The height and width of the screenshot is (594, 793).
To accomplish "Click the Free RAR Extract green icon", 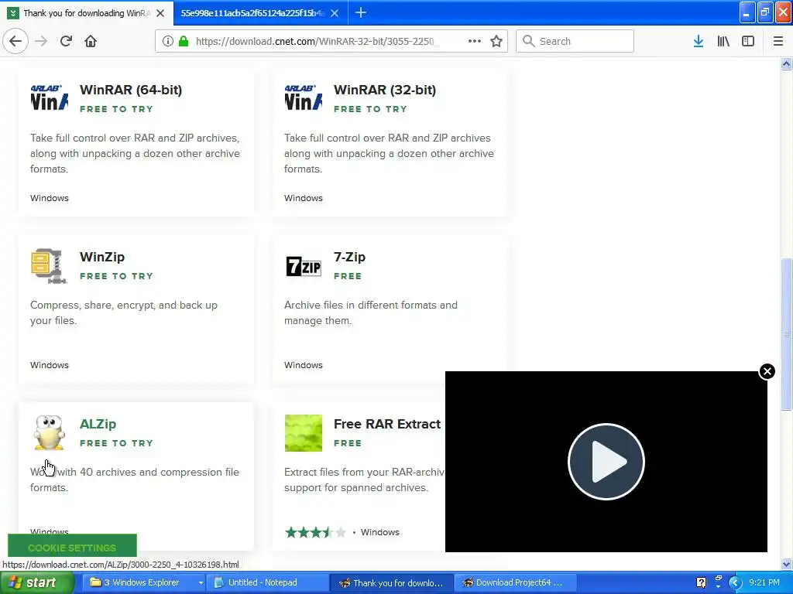I will tap(303, 433).
